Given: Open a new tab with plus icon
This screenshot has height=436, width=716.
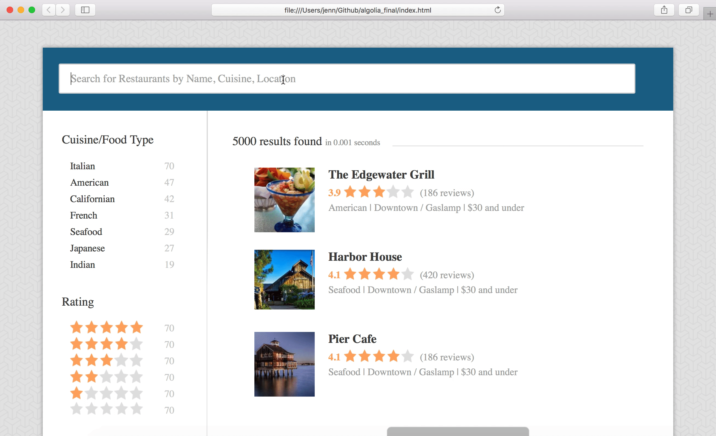Looking at the screenshot, I should (710, 14).
